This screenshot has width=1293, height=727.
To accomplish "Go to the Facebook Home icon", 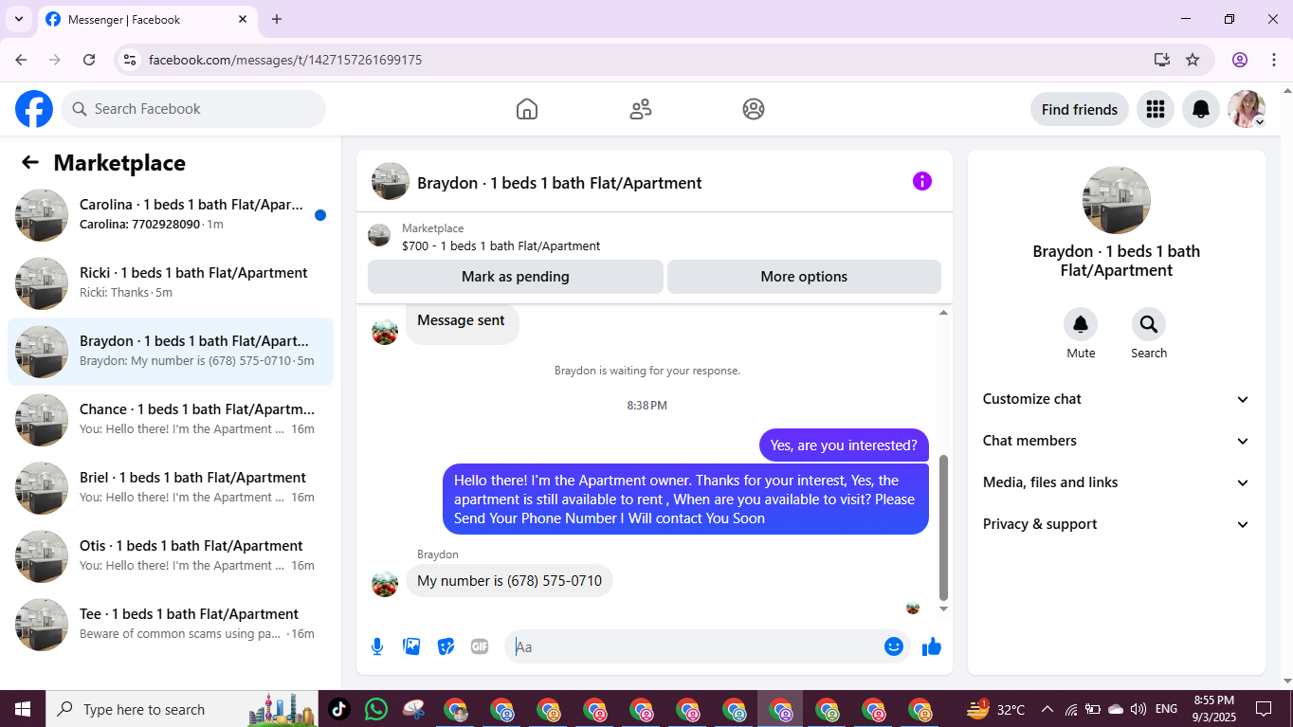I will (x=527, y=109).
